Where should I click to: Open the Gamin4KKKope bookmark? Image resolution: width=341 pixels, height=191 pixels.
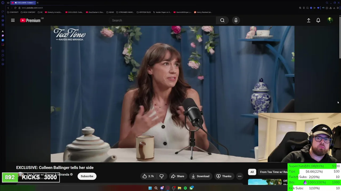point(182,12)
